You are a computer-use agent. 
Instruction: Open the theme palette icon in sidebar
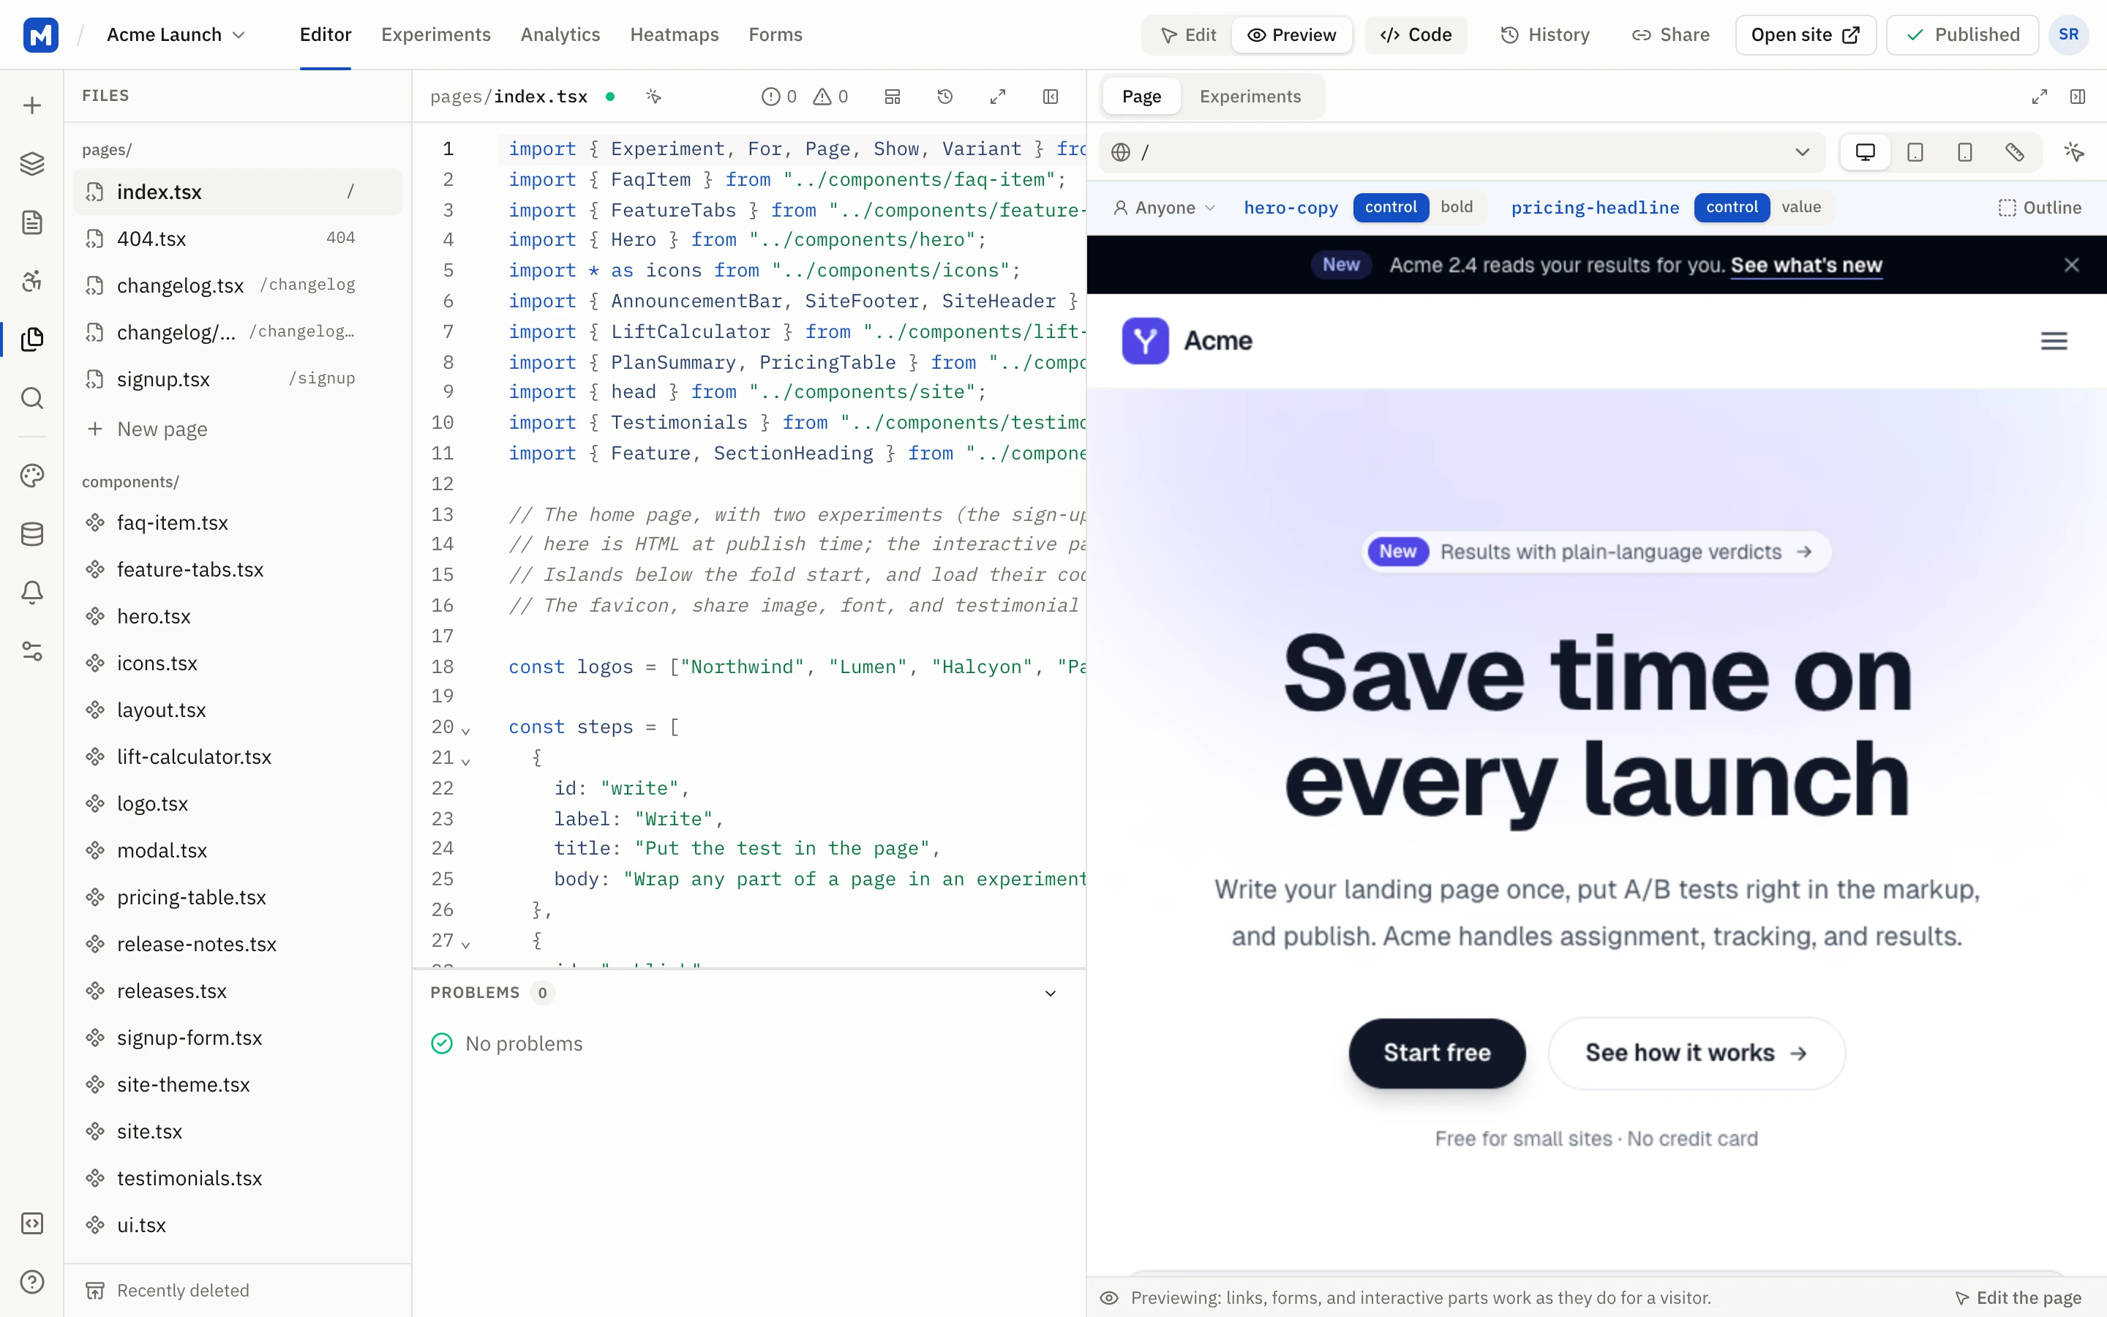click(x=32, y=476)
